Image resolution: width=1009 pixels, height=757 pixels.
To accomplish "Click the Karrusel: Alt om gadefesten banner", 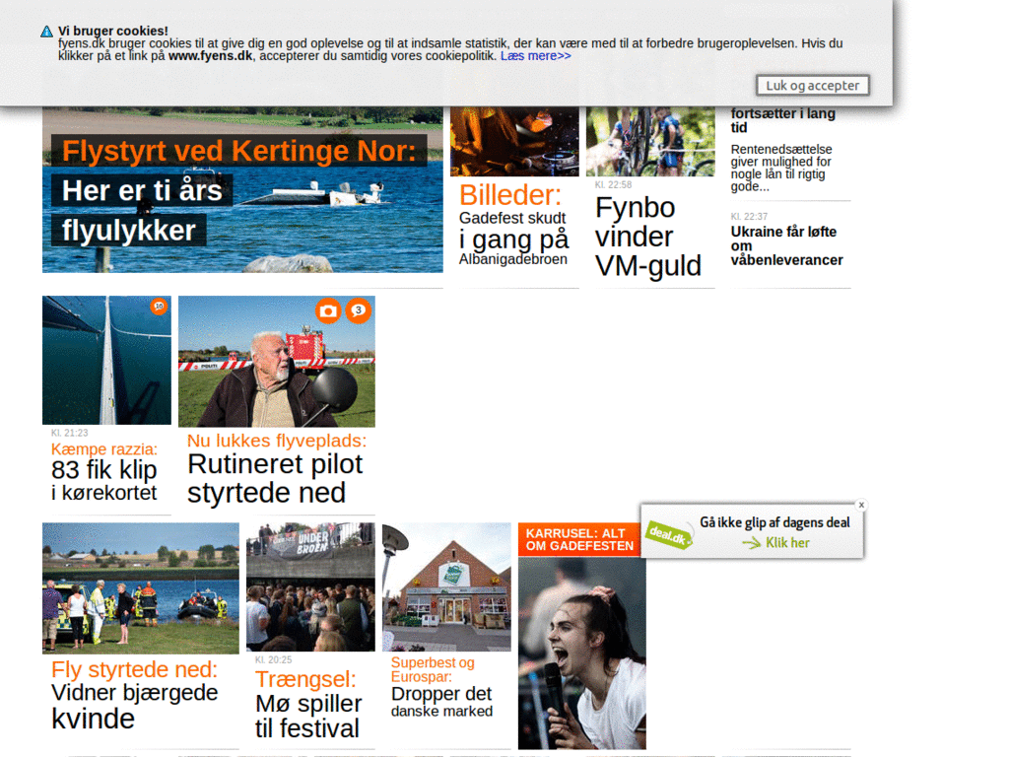I will (579, 539).
